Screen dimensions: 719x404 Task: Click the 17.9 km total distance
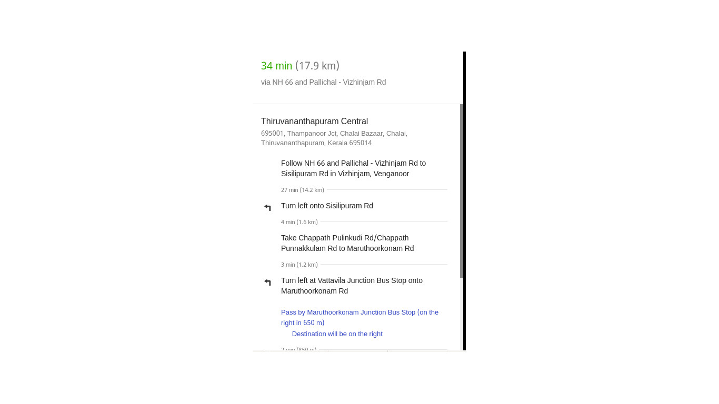[317, 66]
